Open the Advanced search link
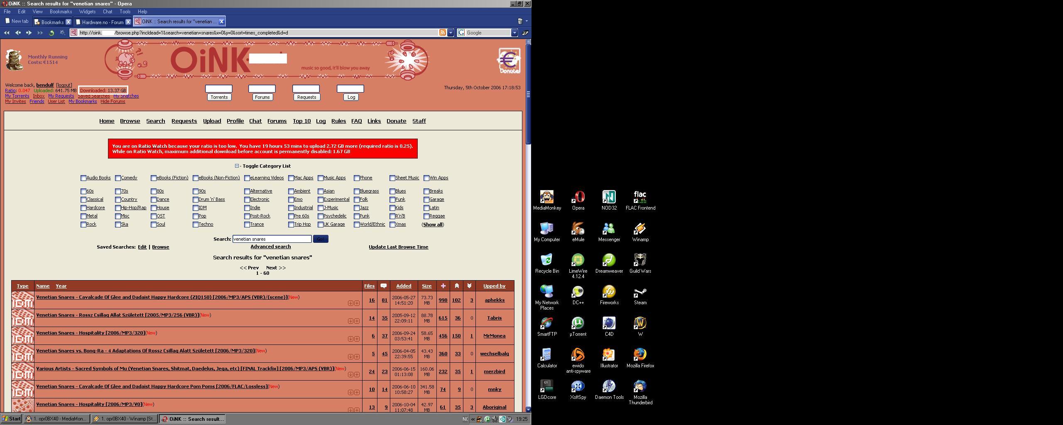The image size is (1063, 425). click(x=271, y=247)
